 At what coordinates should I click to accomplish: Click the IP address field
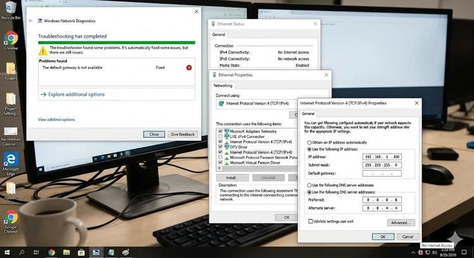point(382,157)
